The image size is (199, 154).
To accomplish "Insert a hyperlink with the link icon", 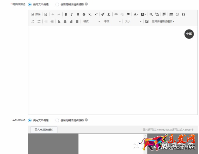I will pyautogui.click(x=116, y=14).
